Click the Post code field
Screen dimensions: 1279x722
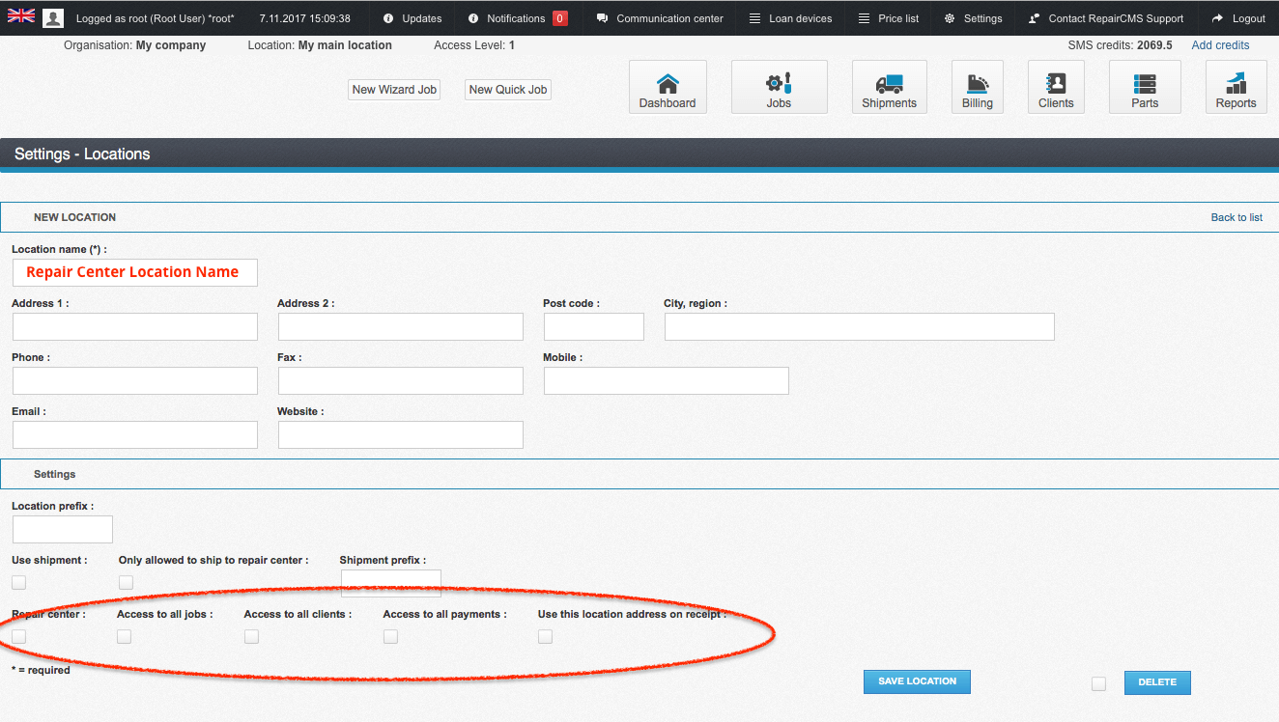[594, 326]
